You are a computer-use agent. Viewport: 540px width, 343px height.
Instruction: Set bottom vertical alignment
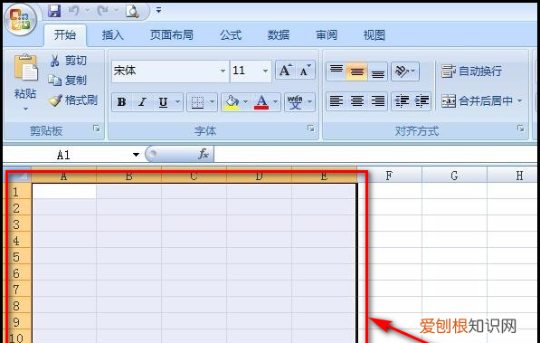[x=377, y=71]
